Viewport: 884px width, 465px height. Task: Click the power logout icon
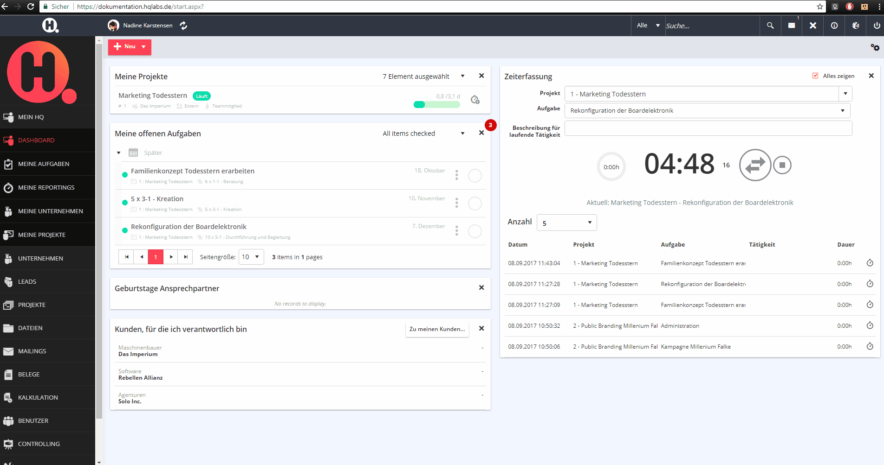click(877, 25)
